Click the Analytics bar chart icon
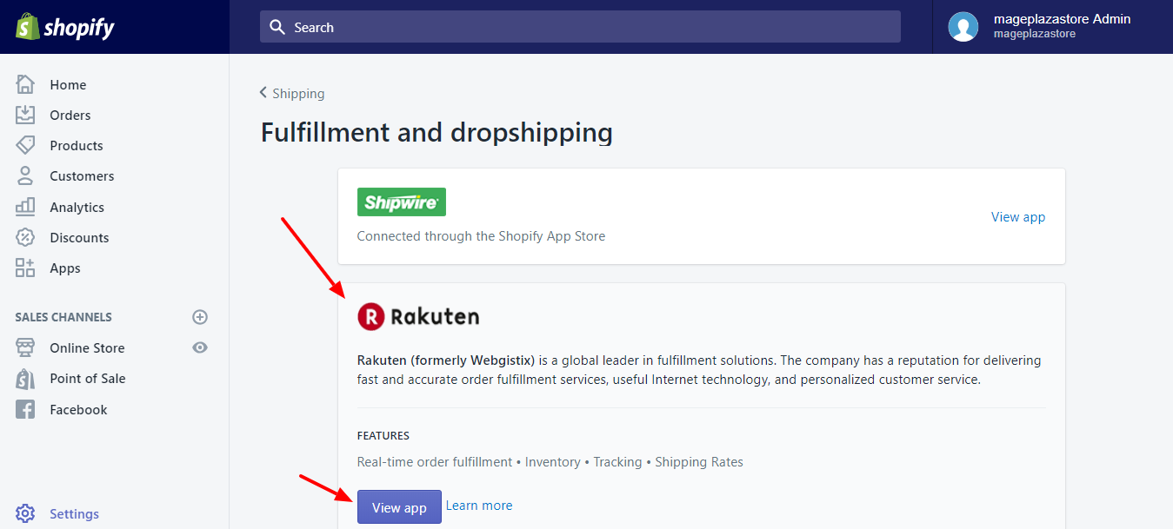Screen dimensions: 1173x529 [25, 207]
